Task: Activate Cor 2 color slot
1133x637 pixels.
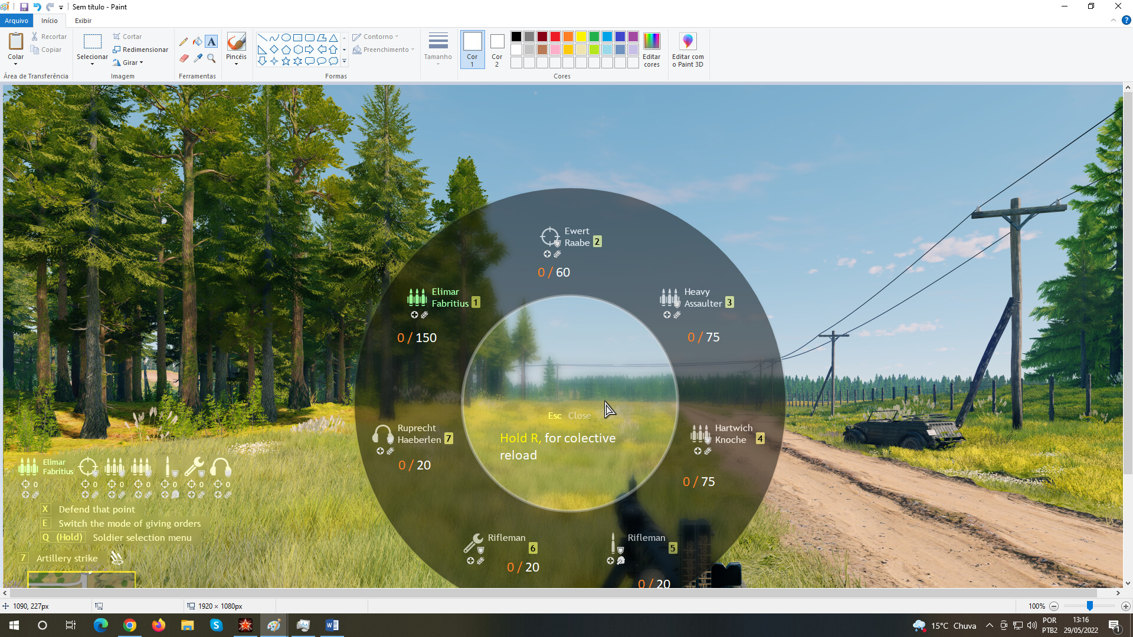Action: [497, 48]
